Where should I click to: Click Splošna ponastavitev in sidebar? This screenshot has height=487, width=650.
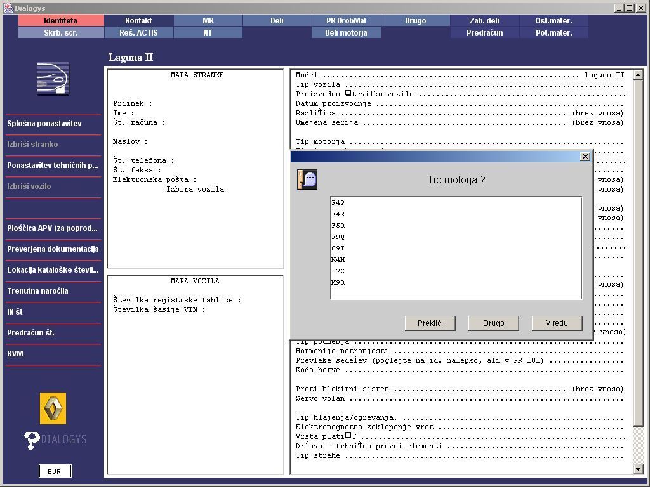(x=53, y=124)
